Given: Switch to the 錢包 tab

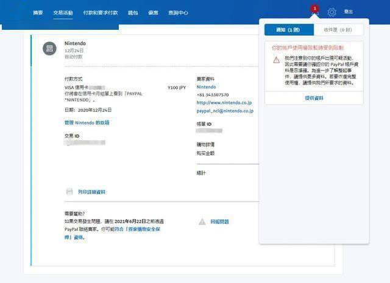Looking at the screenshot, I should point(133,12).
